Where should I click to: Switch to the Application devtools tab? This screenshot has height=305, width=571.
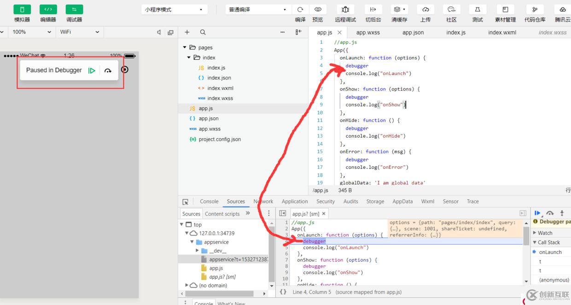[295, 201]
